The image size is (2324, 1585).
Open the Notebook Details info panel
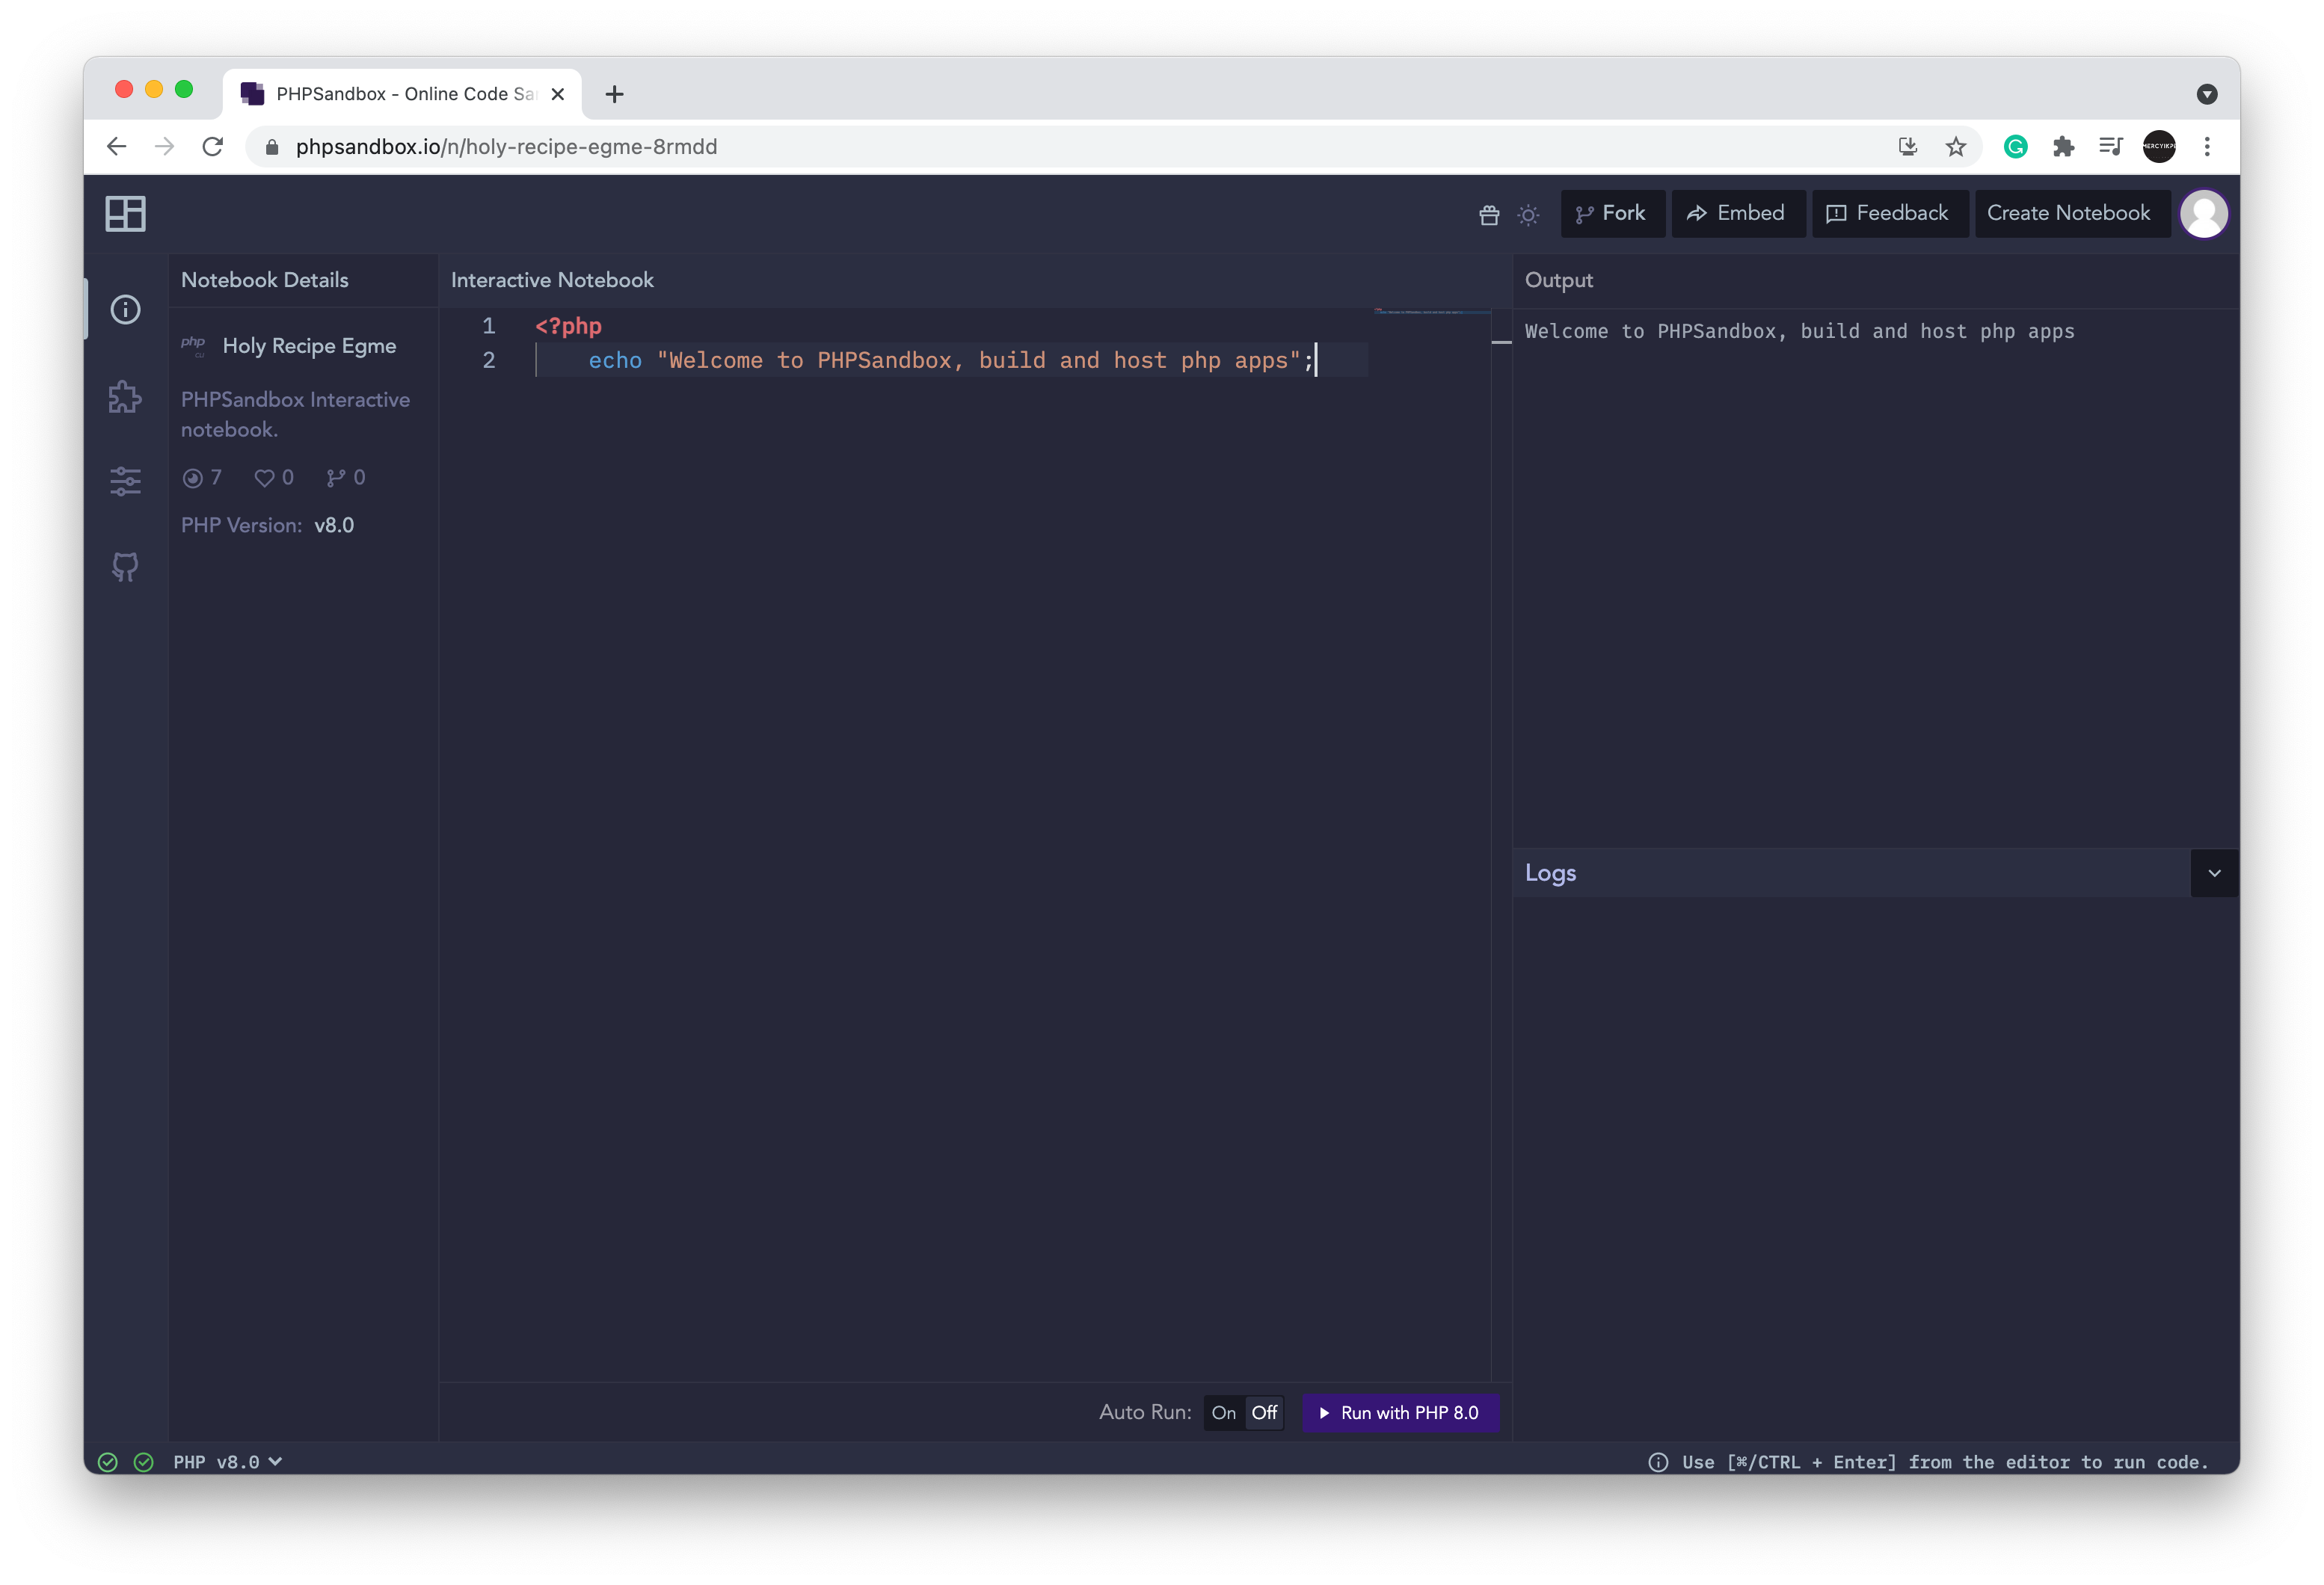click(x=125, y=310)
